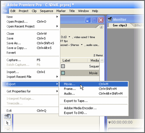Expand Get Properties for submenu
The image size is (145, 133).
31,91
